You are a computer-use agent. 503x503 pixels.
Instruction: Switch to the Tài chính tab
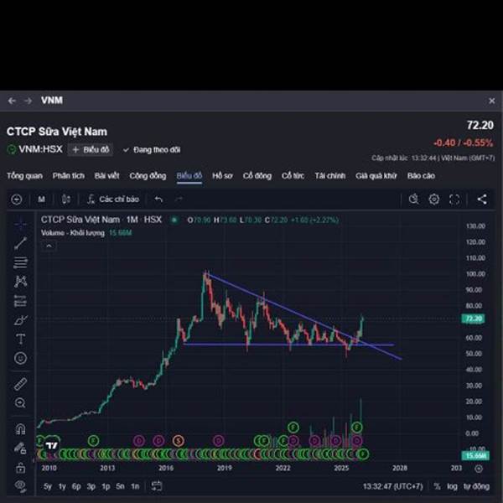329,176
